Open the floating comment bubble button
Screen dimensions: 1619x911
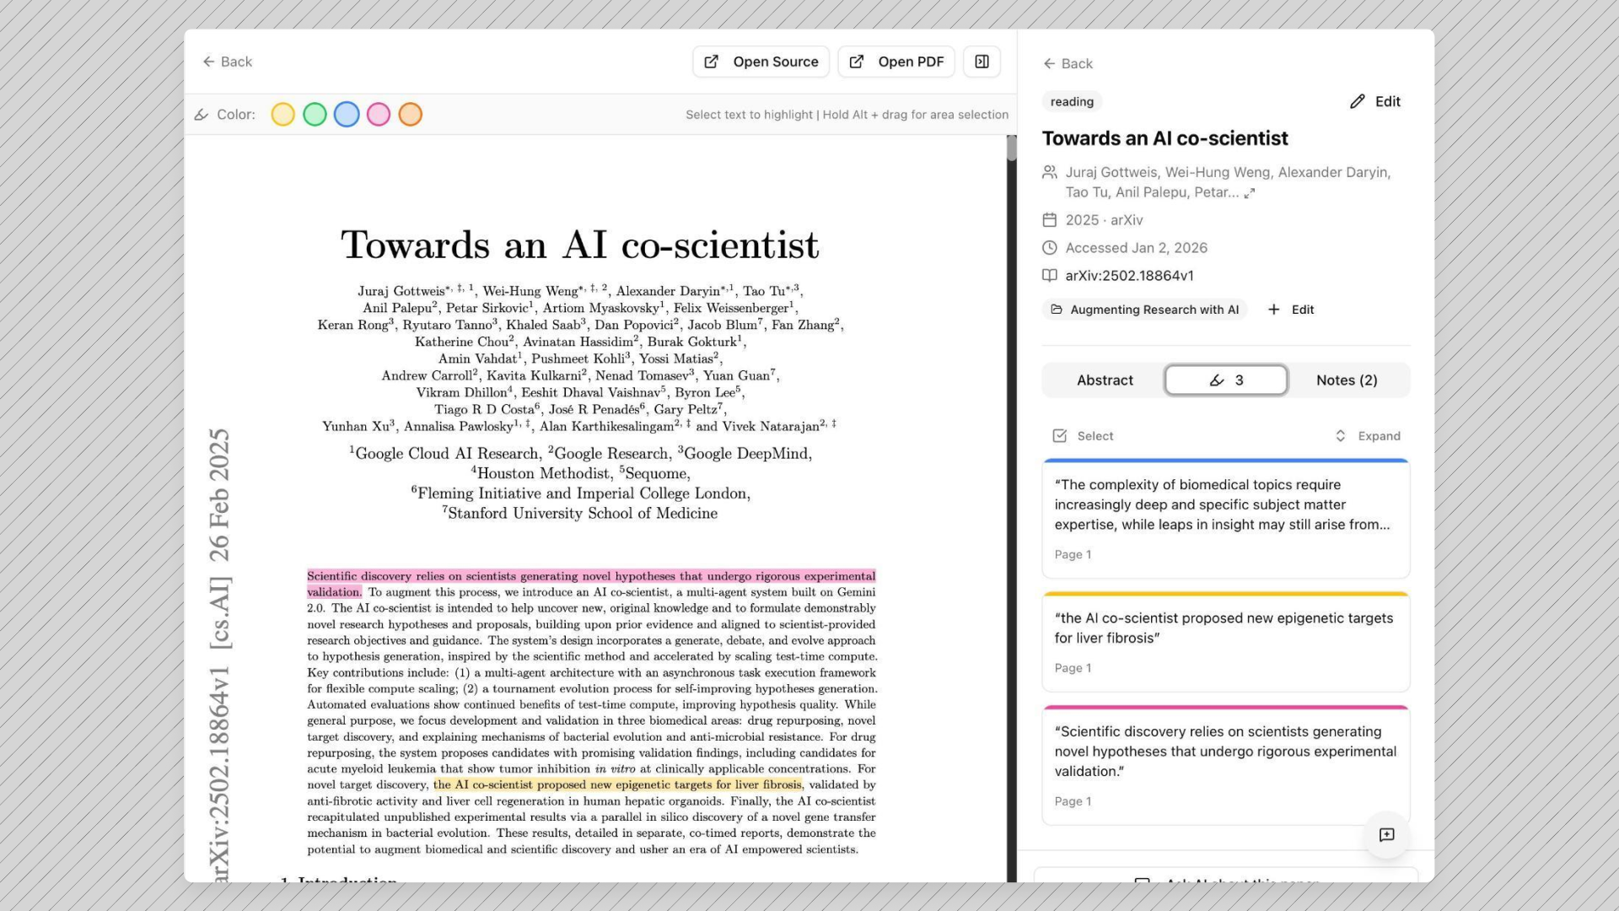(1387, 835)
